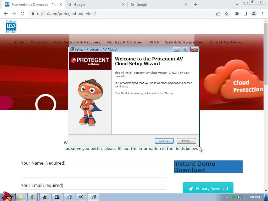268x201 pixels.
Task: Reload the unistal.com page
Action: click(23, 14)
